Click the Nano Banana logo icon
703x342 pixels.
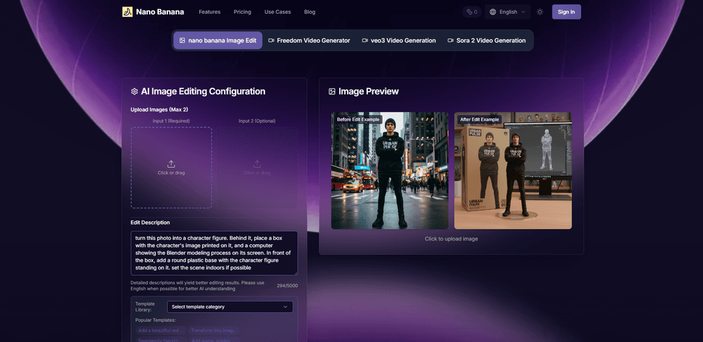(x=128, y=12)
